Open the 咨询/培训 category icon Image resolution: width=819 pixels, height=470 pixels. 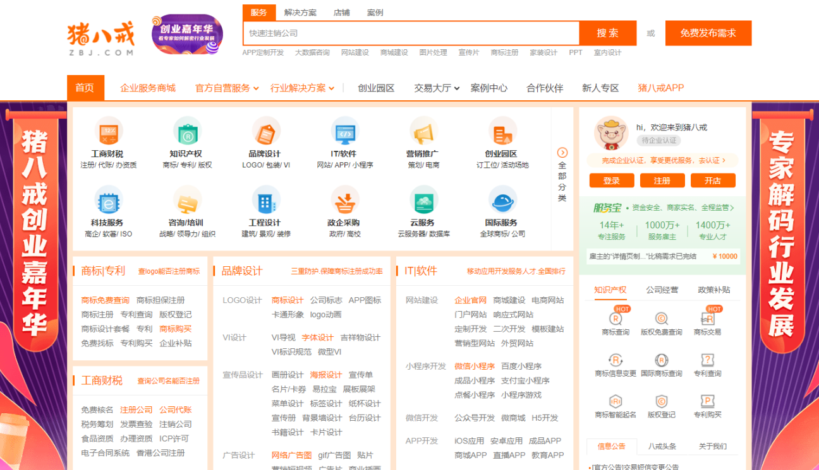(x=187, y=201)
